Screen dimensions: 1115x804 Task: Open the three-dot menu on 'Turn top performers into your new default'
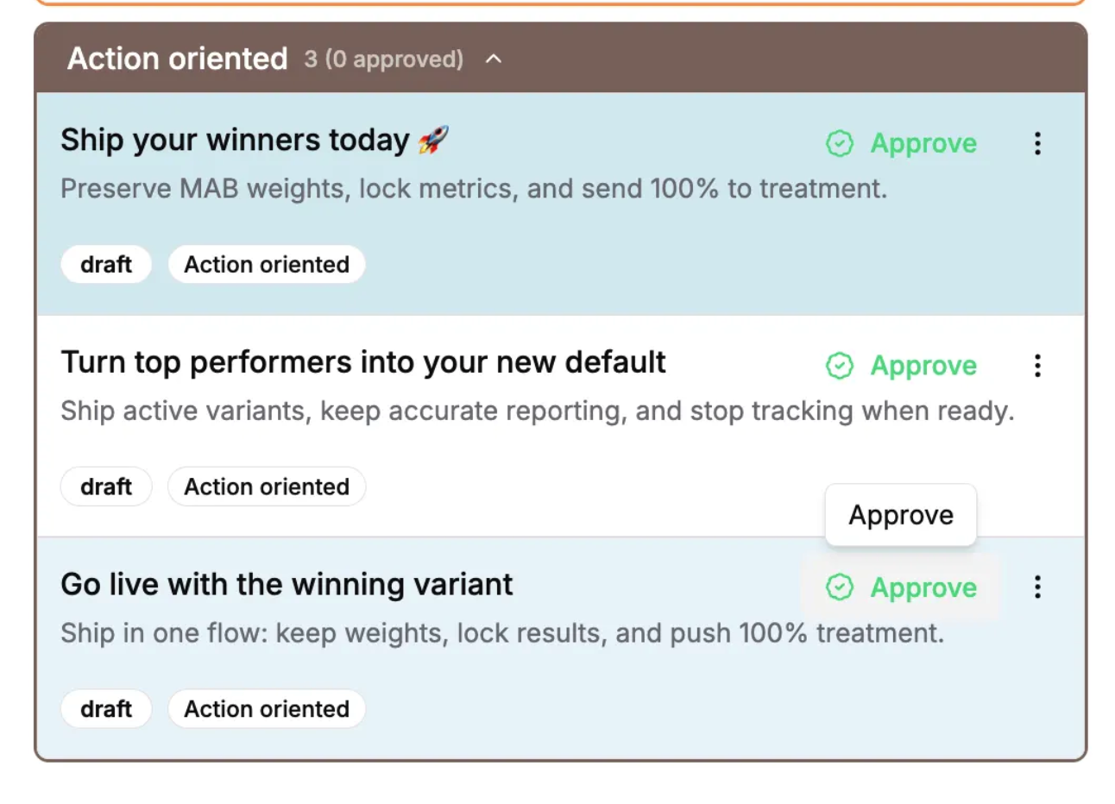pos(1037,366)
